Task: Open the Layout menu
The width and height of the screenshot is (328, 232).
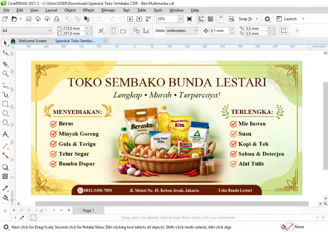Action: [51, 10]
